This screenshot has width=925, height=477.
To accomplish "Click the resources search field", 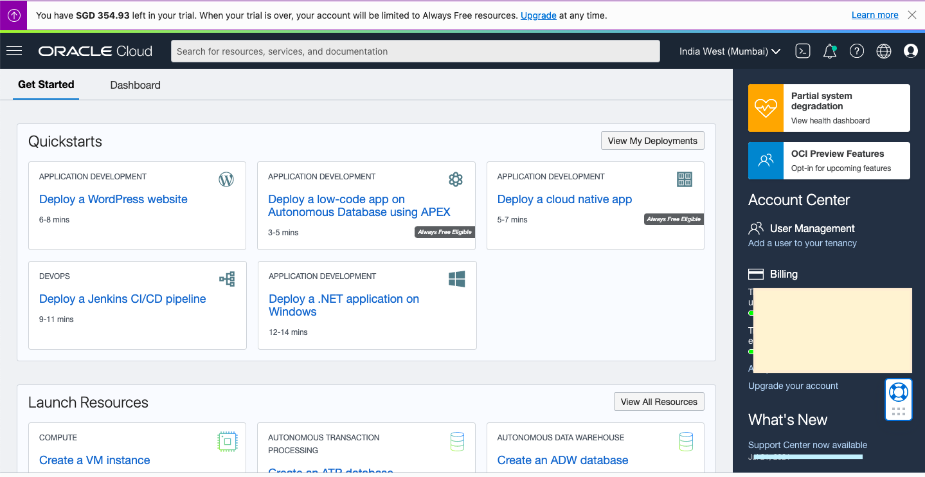I will [x=415, y=51].
